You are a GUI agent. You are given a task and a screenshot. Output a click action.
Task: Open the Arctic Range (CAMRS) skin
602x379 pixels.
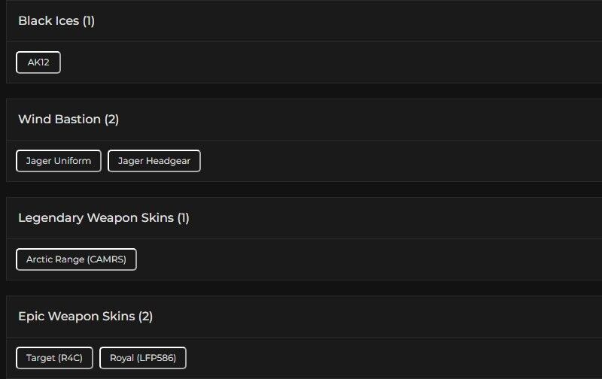click(x=76, y=259)
